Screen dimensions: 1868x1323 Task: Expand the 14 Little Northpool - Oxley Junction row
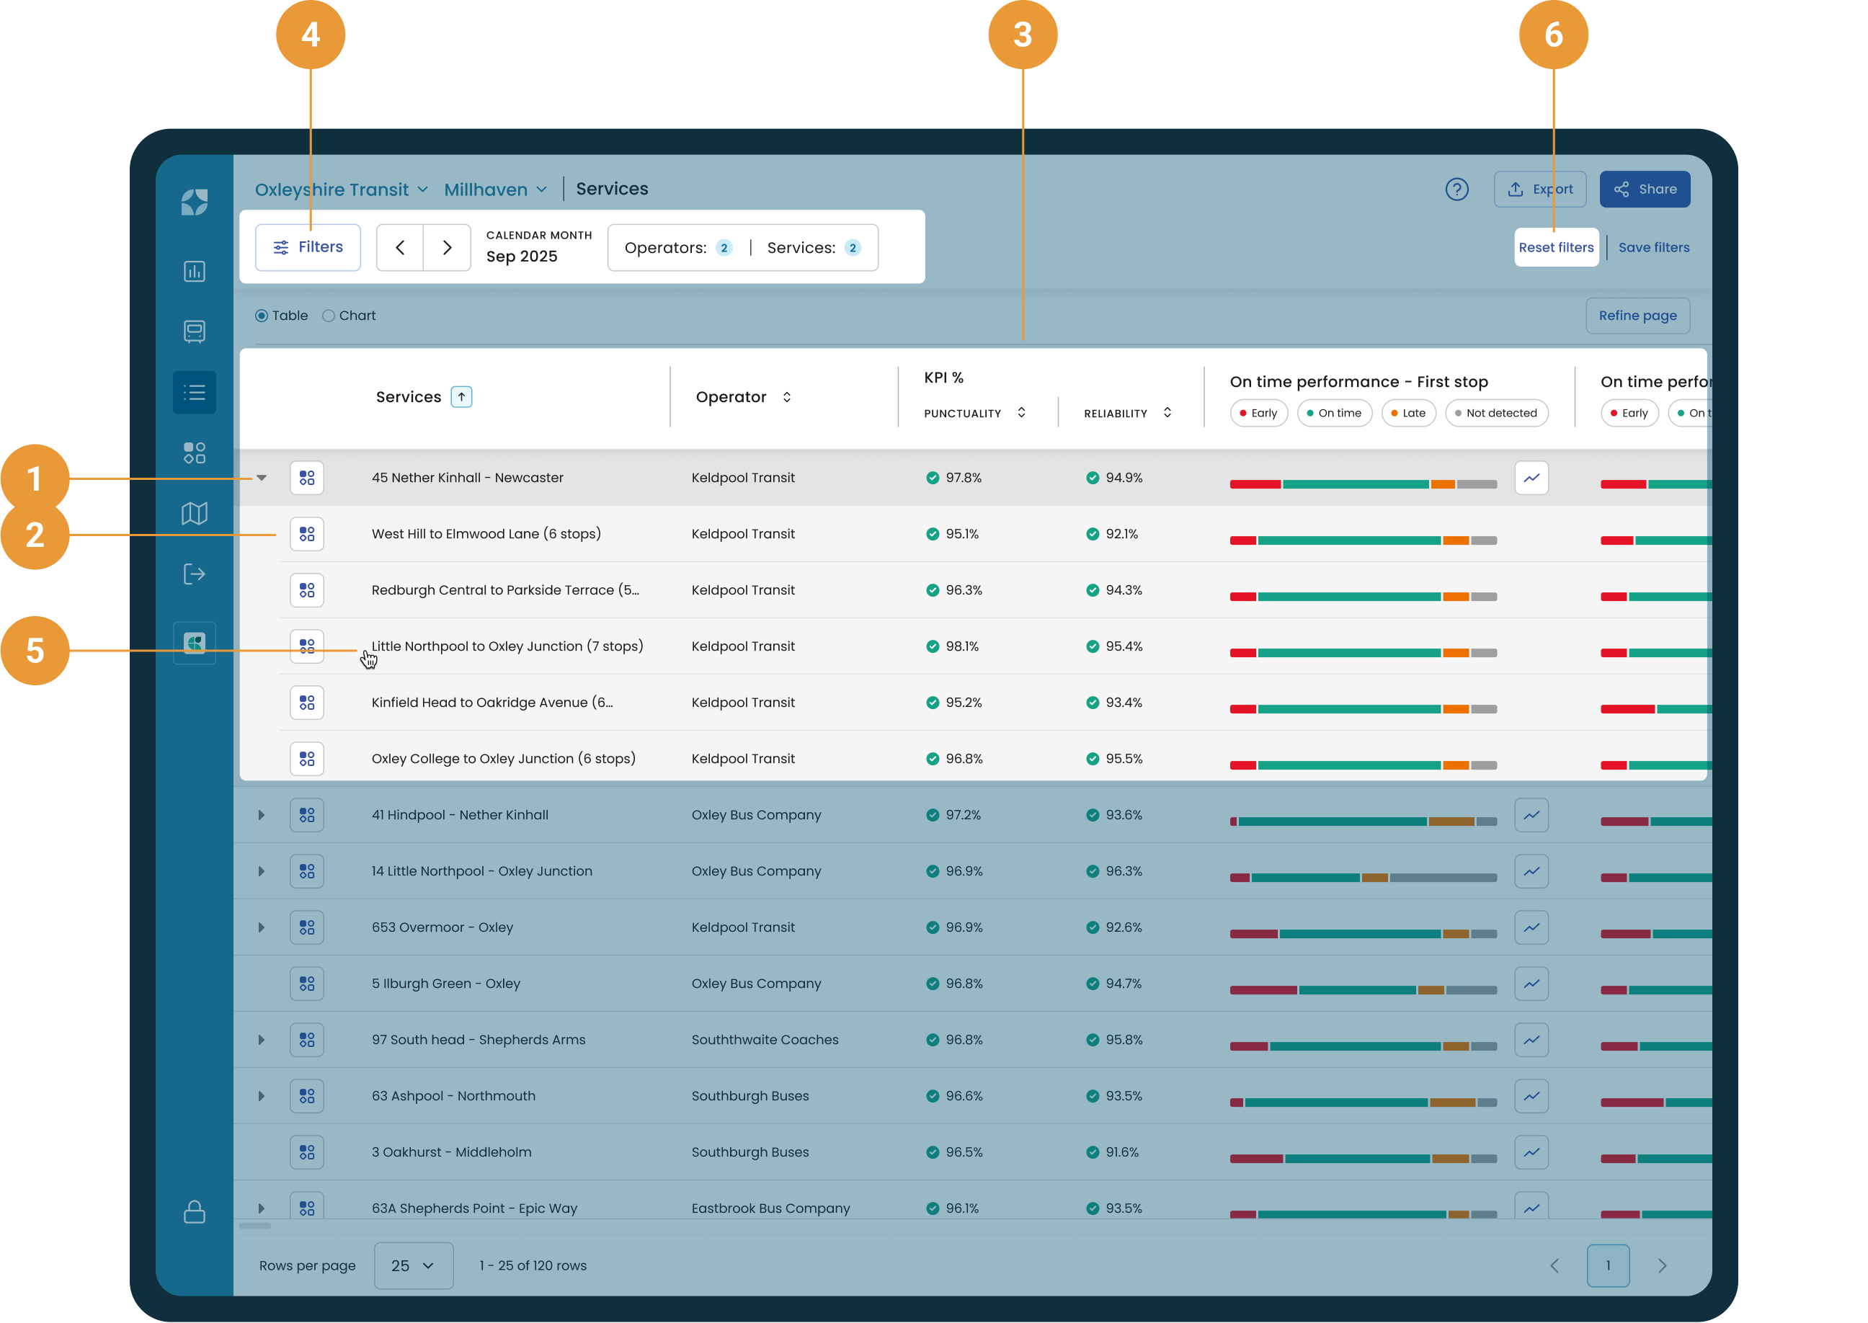262,871
